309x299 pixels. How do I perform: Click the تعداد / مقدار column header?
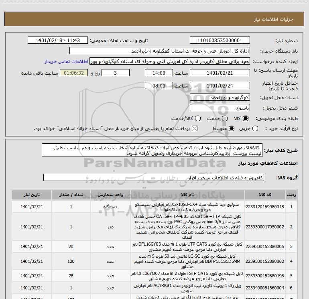coord(71,195)
